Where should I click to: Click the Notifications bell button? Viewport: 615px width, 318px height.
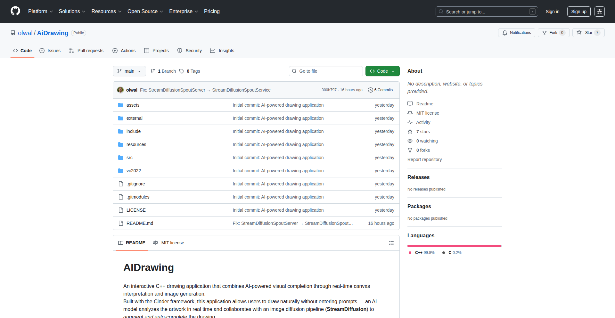click(x=516, y=33)
